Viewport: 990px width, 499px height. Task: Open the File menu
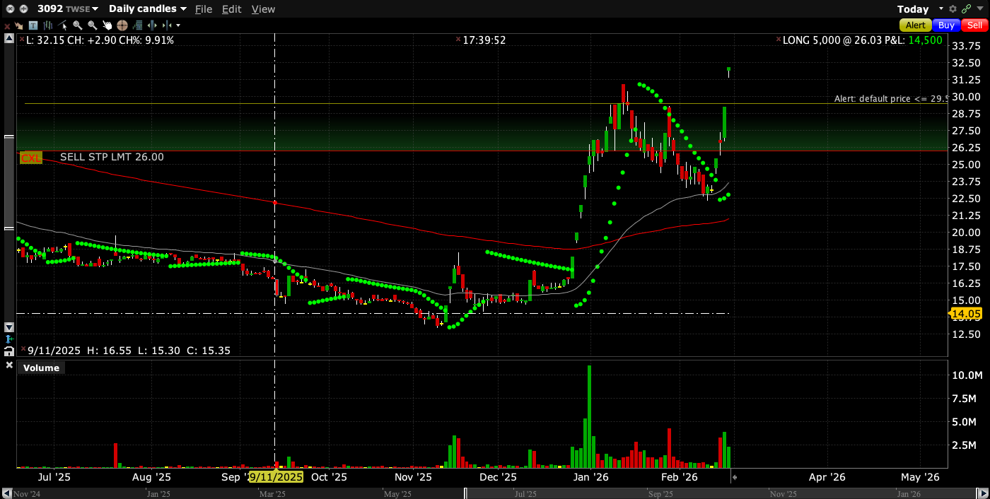203,9
